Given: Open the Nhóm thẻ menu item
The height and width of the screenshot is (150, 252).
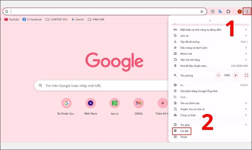Looking at the screenshot, I should (x=210, y=54).
